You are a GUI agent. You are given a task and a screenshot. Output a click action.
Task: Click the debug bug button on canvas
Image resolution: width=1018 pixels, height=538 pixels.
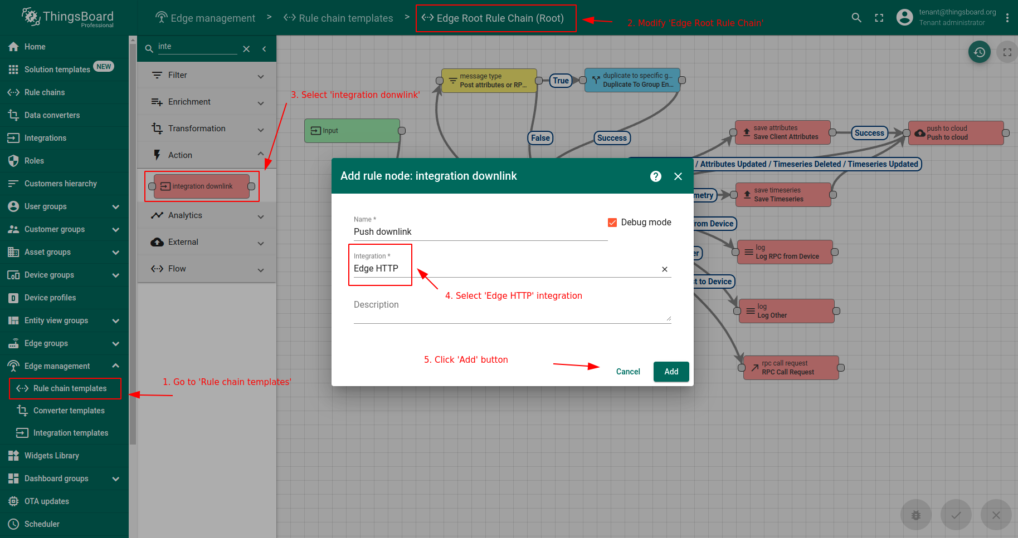pos(916,515)
